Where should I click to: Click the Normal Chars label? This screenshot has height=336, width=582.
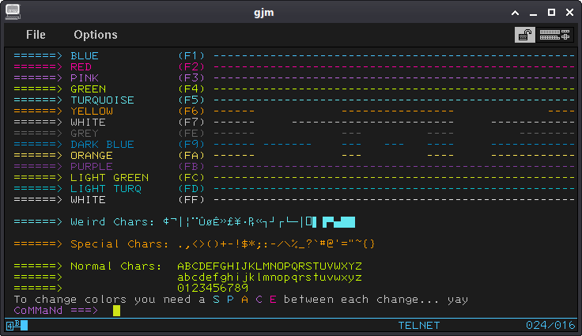point(116,266)
